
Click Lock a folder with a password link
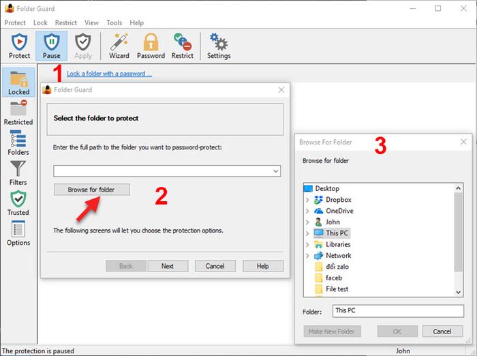(x=109, y=74)
